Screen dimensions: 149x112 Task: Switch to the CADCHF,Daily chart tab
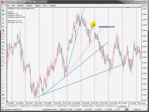pos(61,106)
